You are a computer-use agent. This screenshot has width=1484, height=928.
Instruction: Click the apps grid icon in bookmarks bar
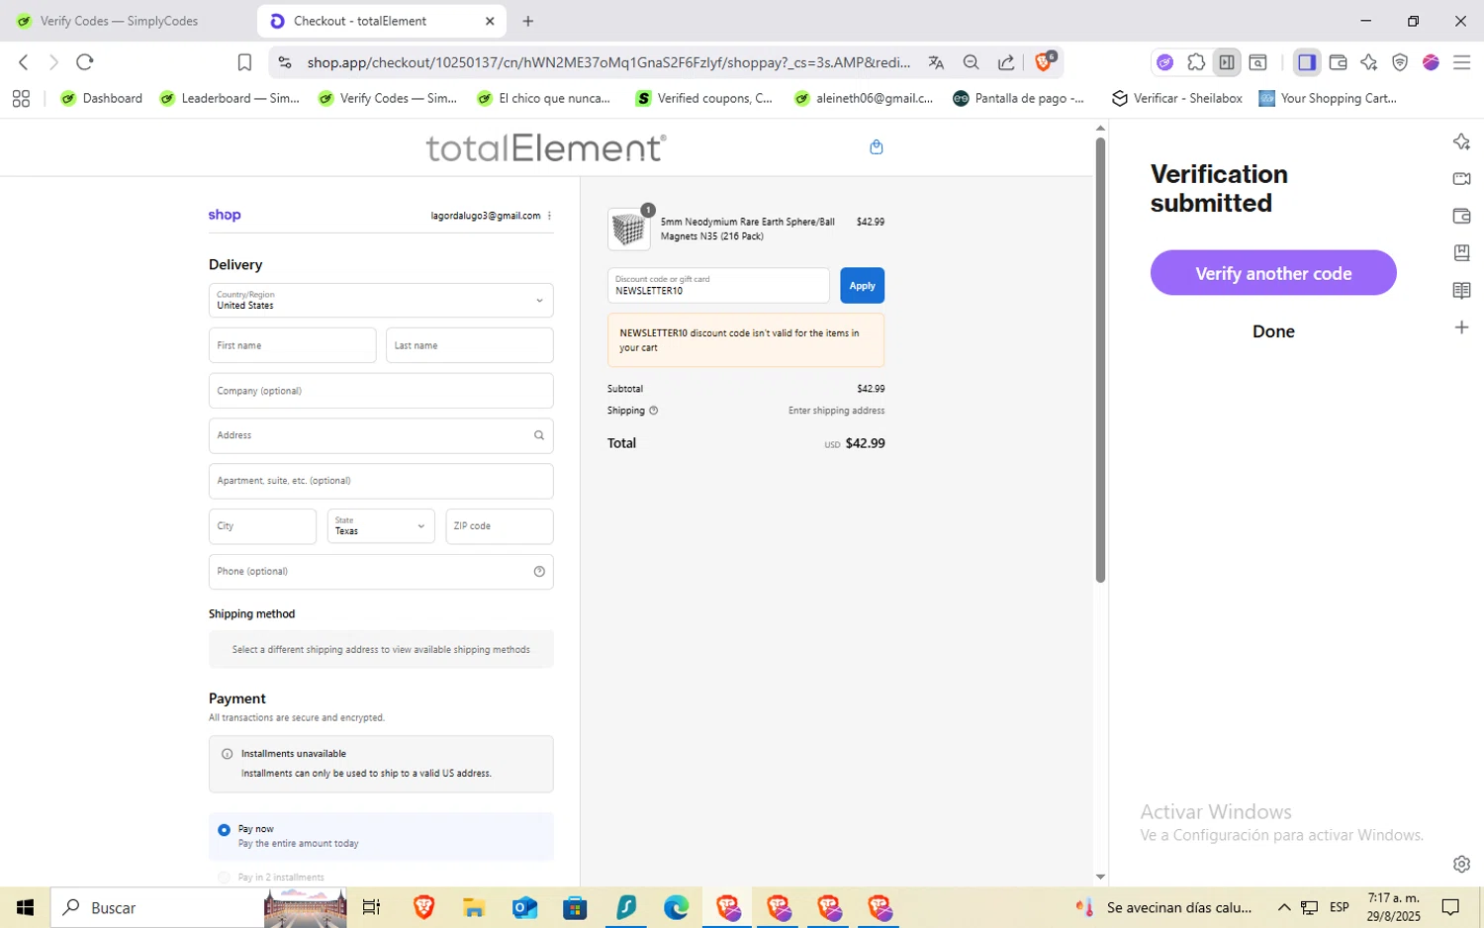pyautogui.click(x=21, y=98)
